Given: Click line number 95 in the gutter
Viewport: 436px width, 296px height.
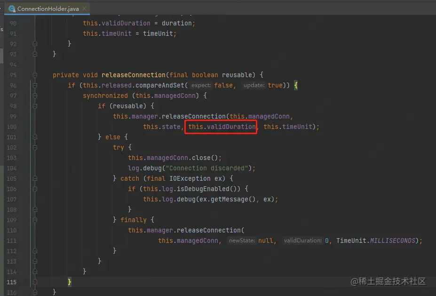Looking at the screenshot, I should click(x=13, y=75).
